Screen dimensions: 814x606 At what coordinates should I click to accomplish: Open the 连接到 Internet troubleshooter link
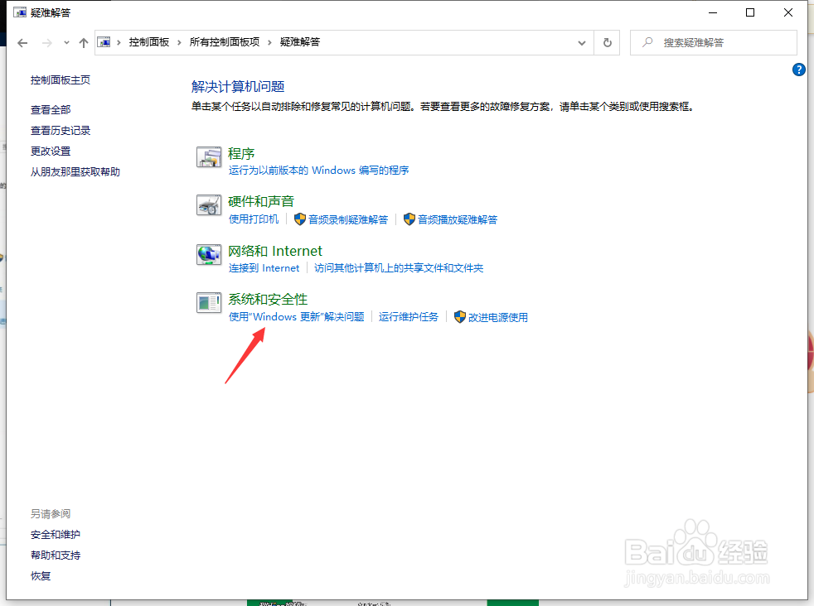(x=264, y=267)
